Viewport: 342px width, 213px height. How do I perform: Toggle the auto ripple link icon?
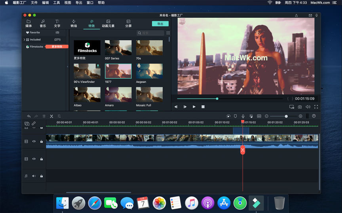[x=34, y=123]
